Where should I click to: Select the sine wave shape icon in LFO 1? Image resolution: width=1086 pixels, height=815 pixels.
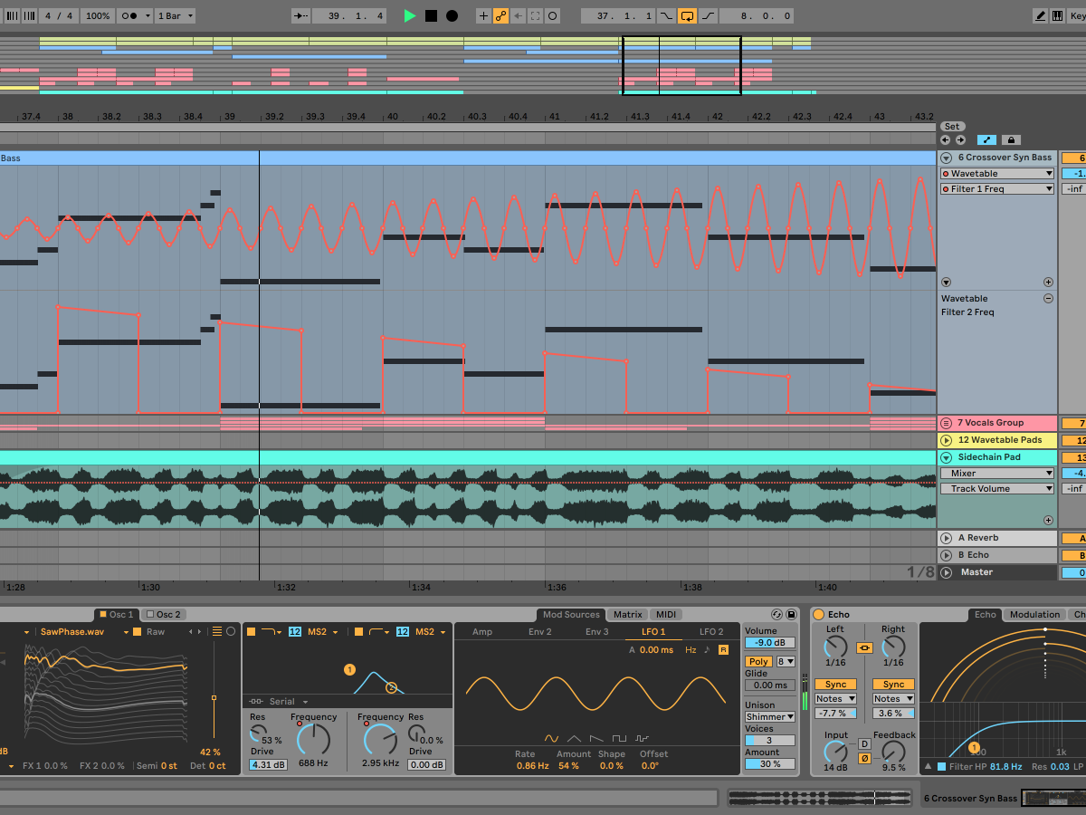[x=552, y=737]
